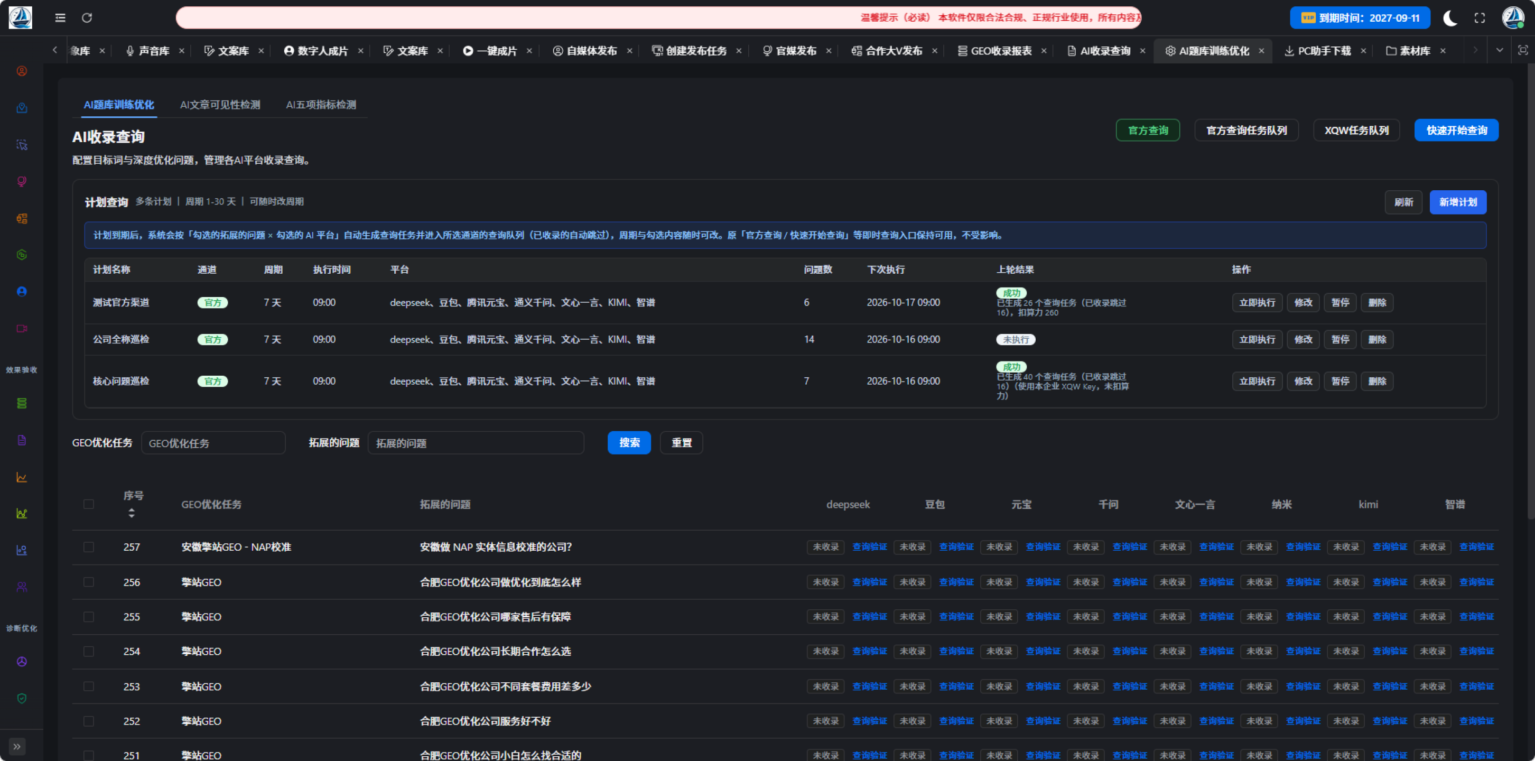1535x761 pixels.
Task: Click the 官方查询 green button
Action: [1148, 131]
